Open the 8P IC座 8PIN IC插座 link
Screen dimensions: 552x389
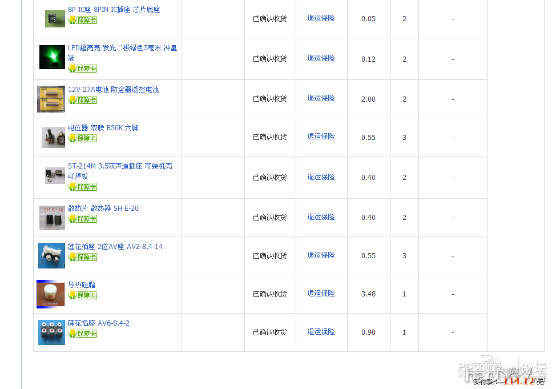pos(114,10)
